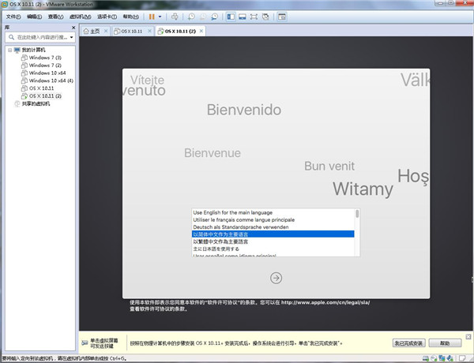Click the 帮助 button in the install bar
Image resolution: width=474 pixels, height=363 pixels.
[445, 343]
